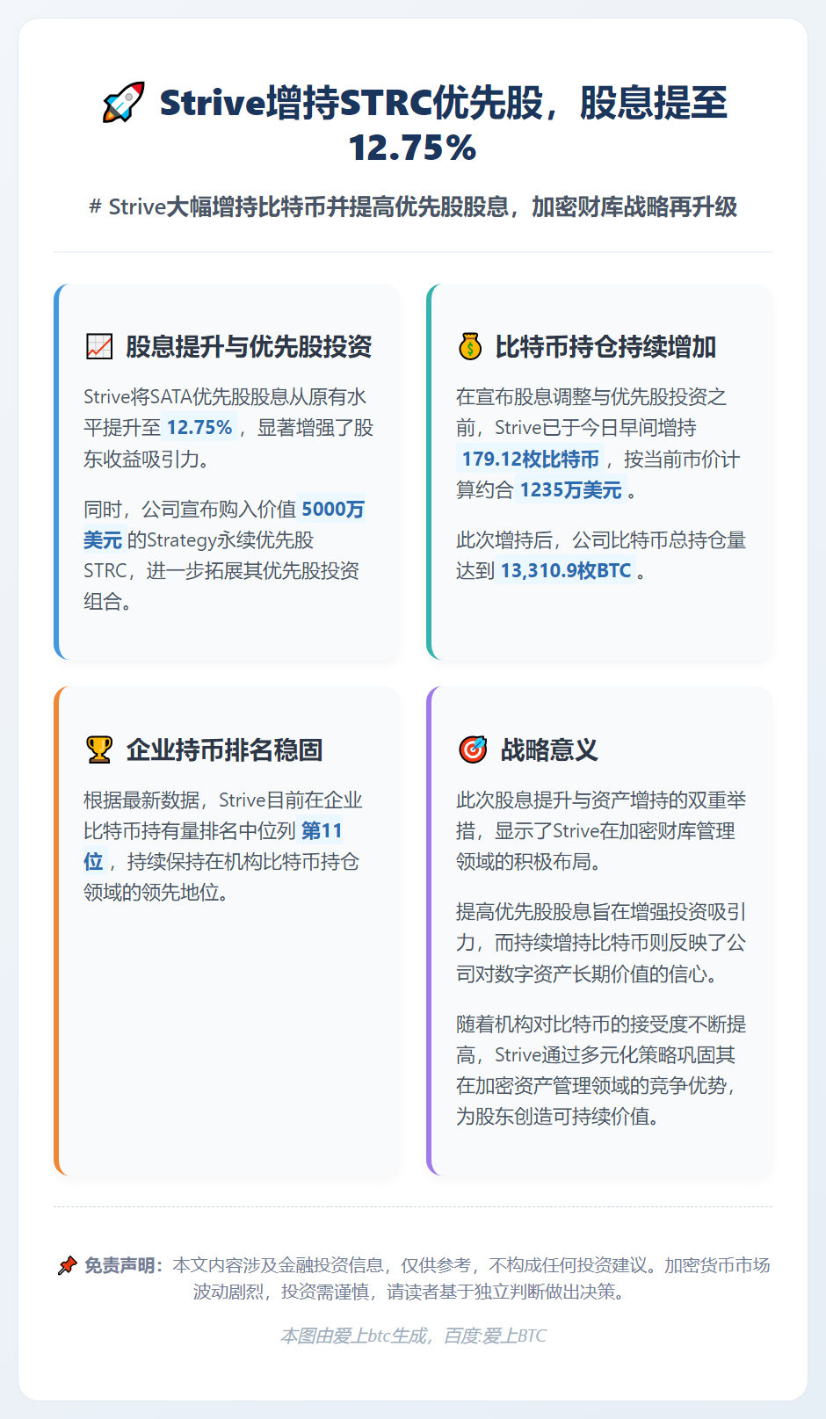Click the heading 比特币持仓持续增加
Image resolution: width=826 pixels, height=1419 pixels.
tap(605, 347)
